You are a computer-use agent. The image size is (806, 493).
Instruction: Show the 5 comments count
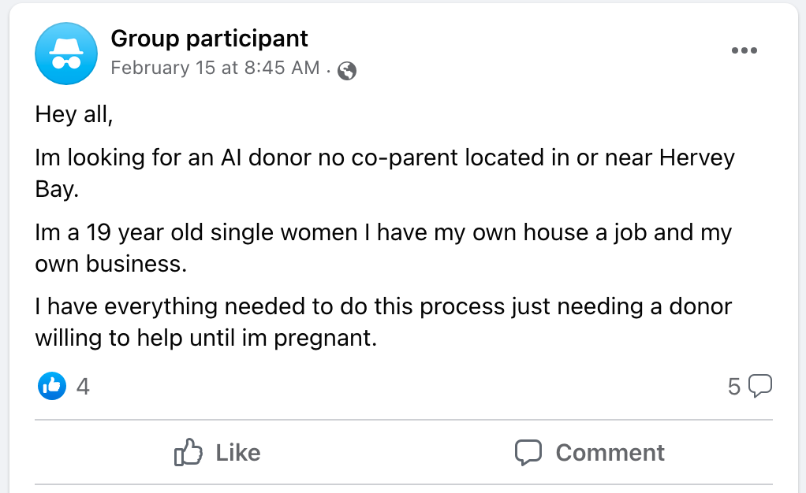(734, 387)
